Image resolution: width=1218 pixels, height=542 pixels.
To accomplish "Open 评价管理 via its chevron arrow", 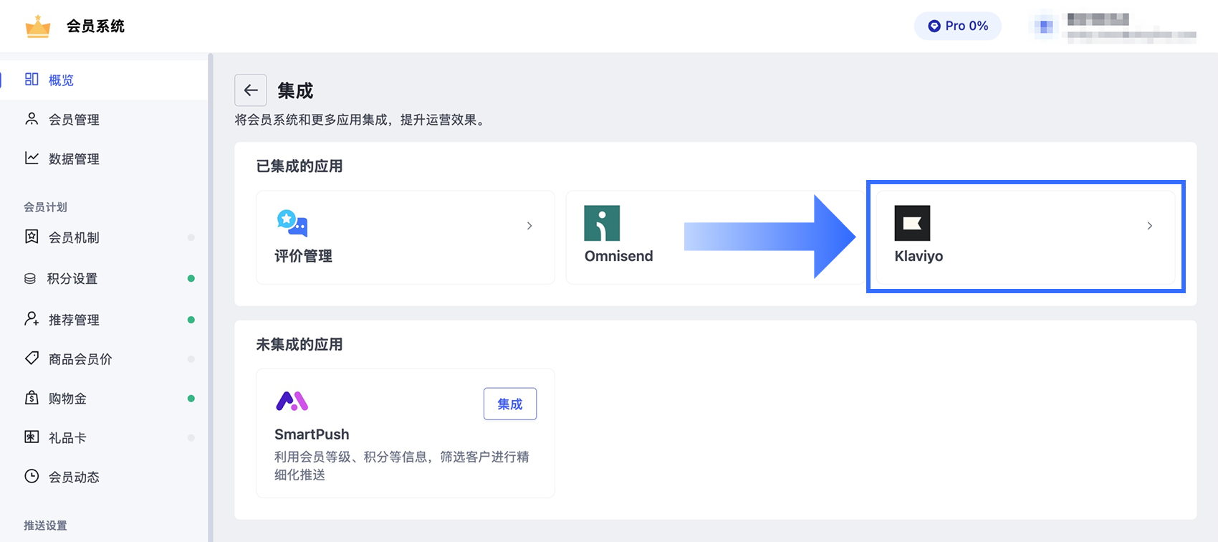I will pyautogui.click(x=529, y=226).
